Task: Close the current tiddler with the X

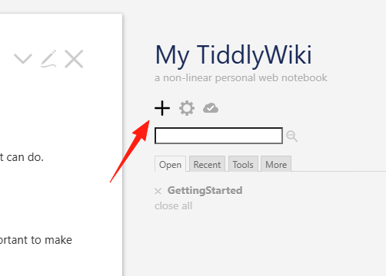Action: 74,59
